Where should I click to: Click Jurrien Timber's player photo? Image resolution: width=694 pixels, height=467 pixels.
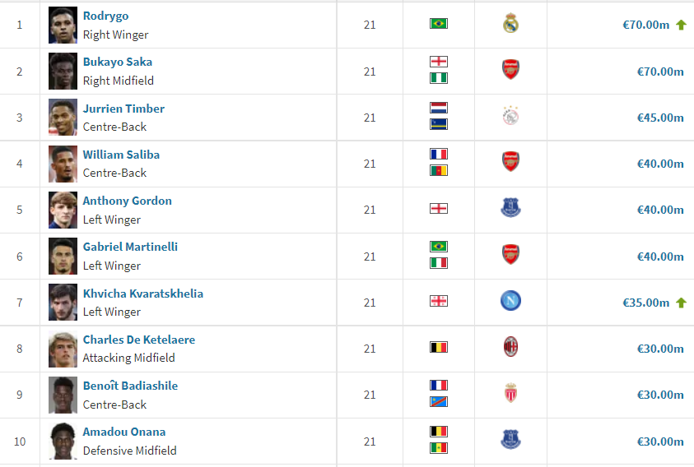(x=63, y=118)
